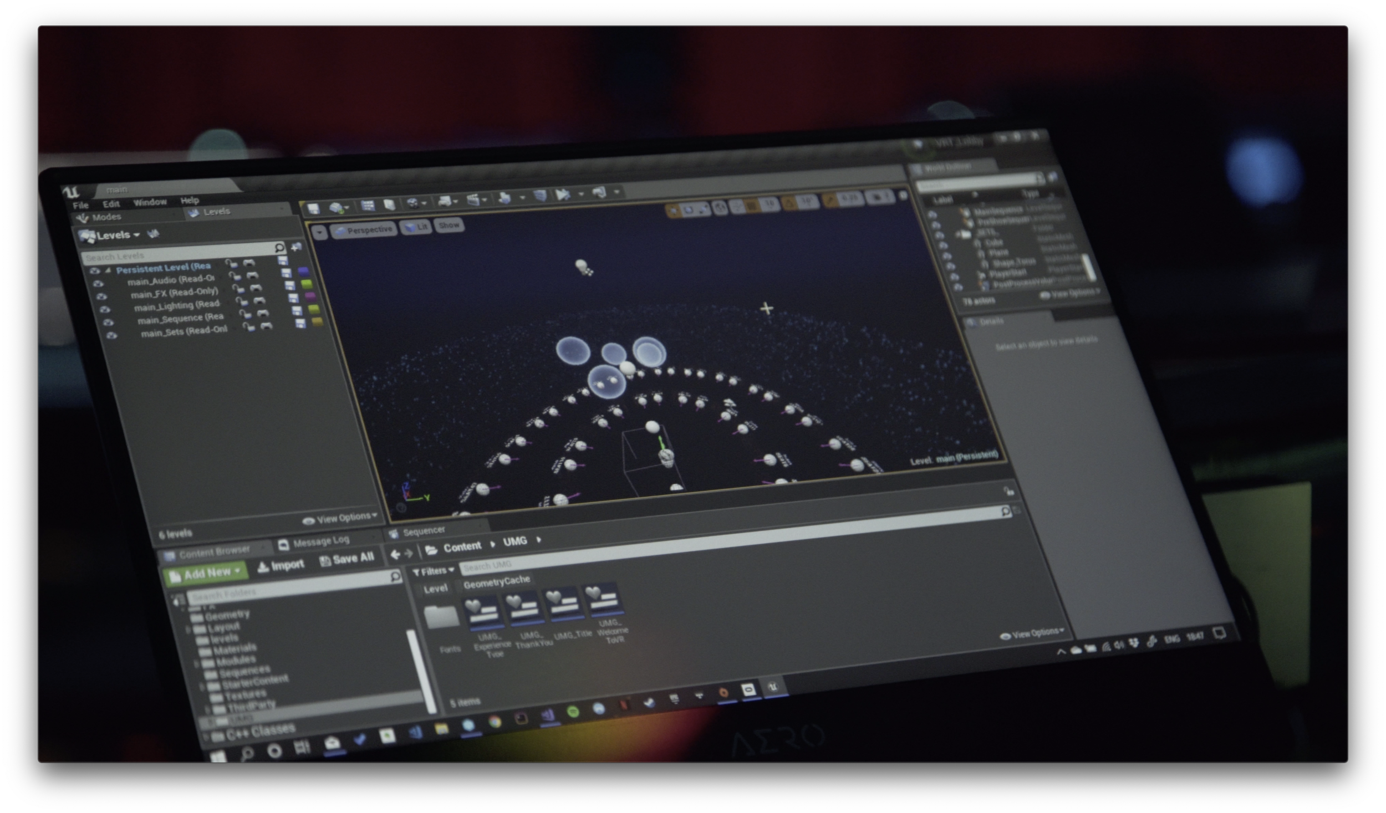Open Levels panel View Options
The image size is (1386, 813).
point(341,518)
